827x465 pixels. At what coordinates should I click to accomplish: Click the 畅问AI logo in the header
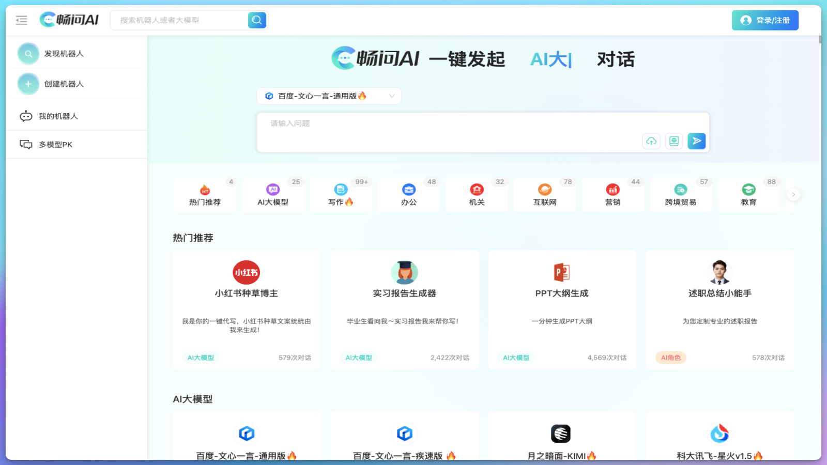tap(69, 20)
